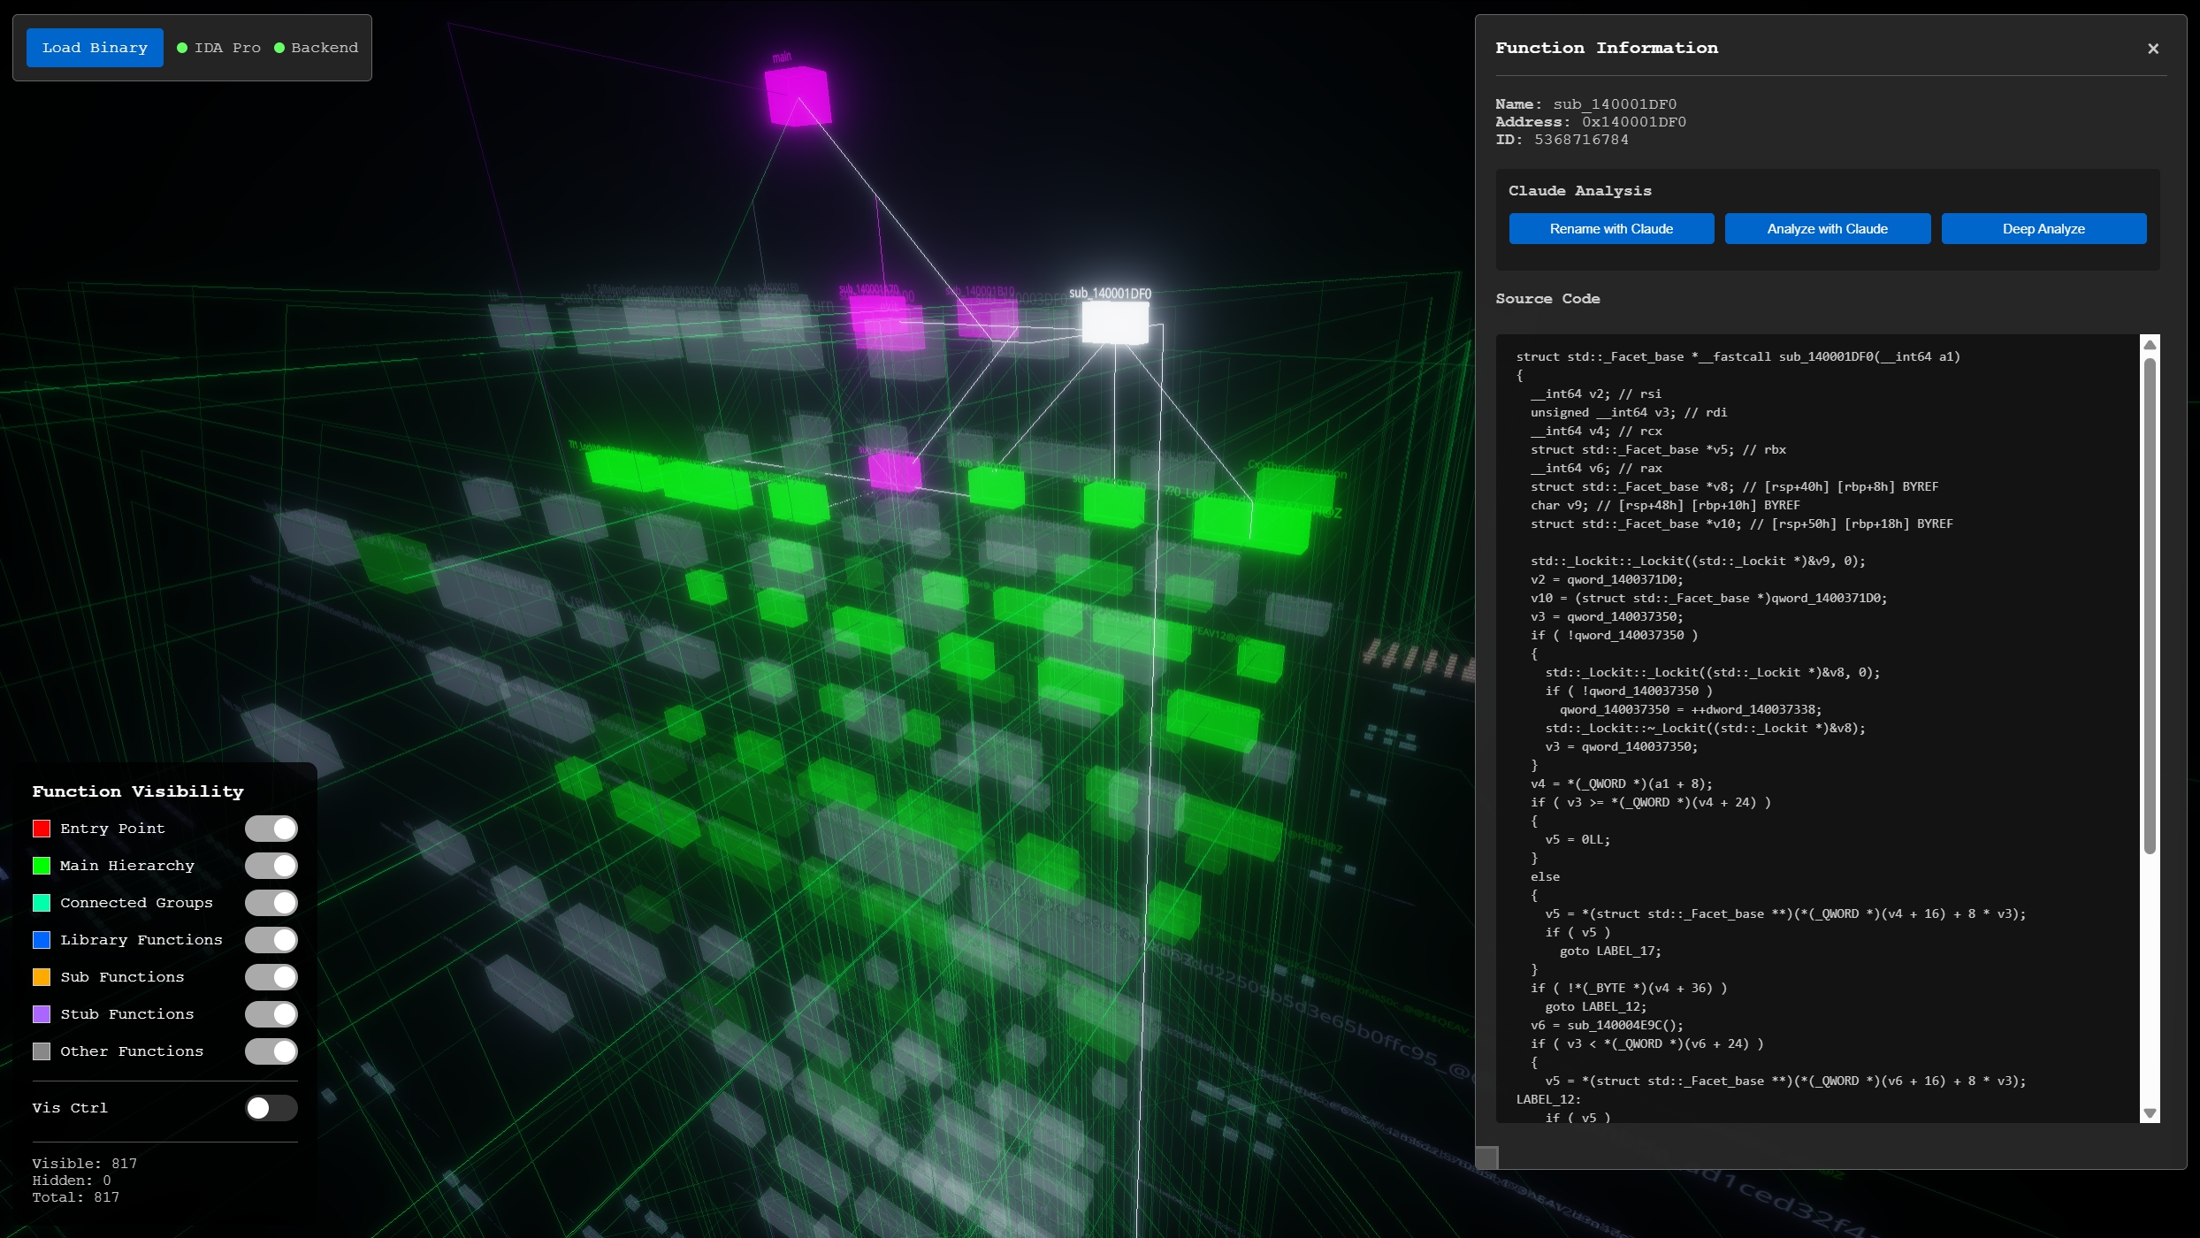
Task: Click the blue Library Functions color swatch
Action: pos(42,940)
